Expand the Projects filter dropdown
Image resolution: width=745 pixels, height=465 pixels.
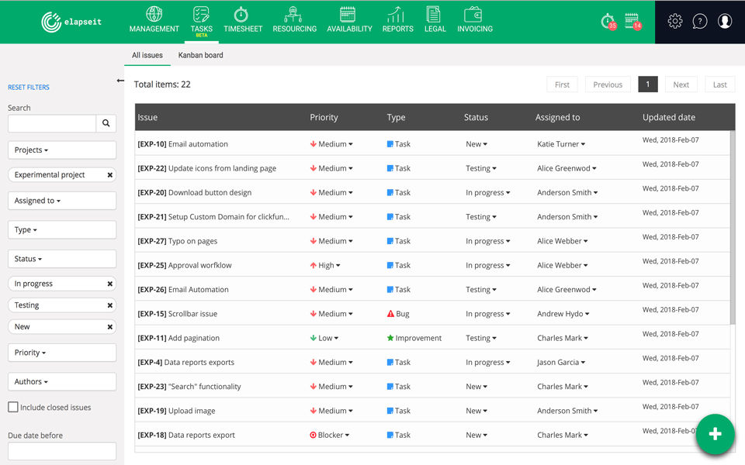tap(62, 150)
